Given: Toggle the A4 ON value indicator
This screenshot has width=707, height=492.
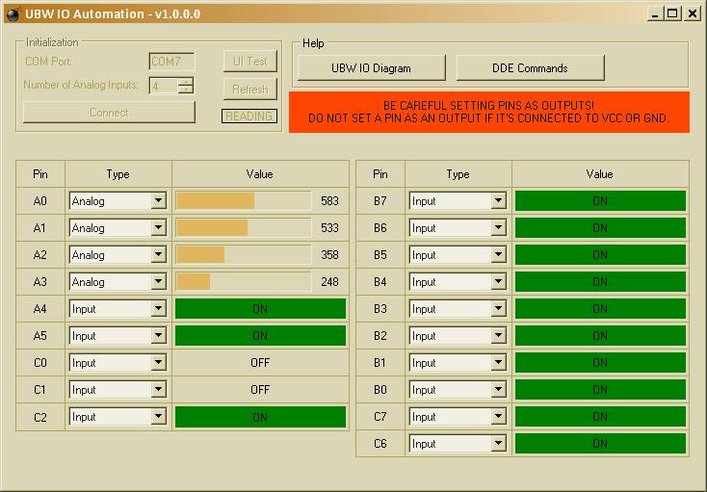Looking at the screenshot, I should point(260,309).
